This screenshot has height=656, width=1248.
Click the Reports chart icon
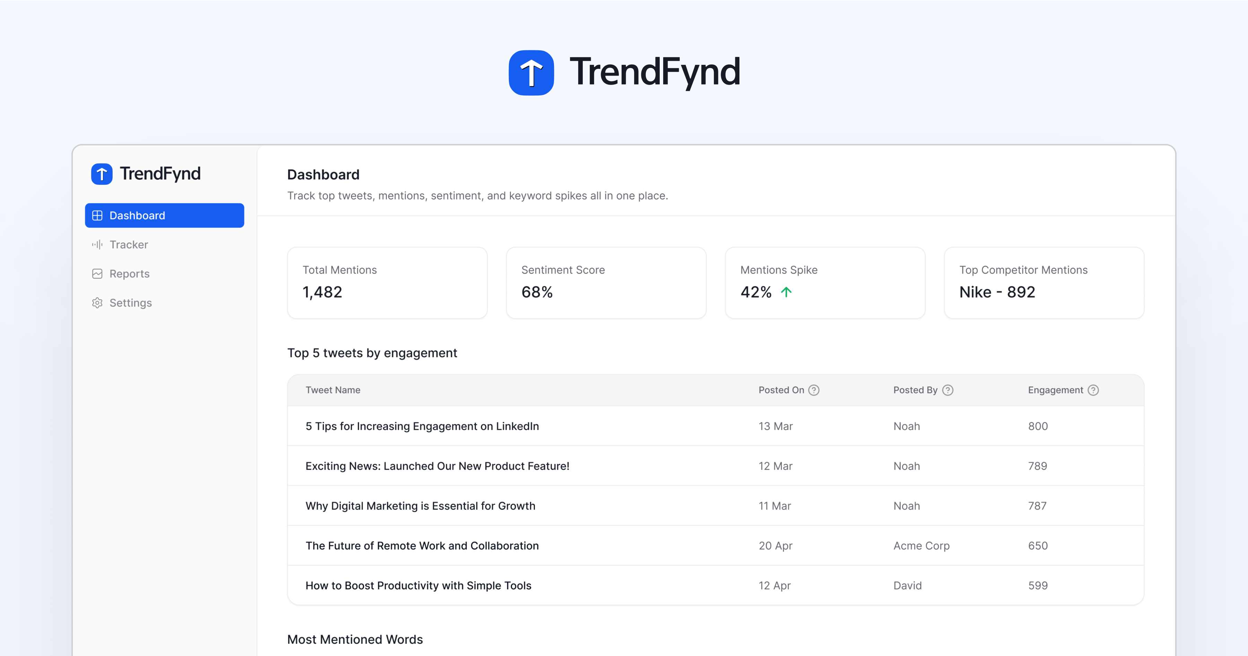(97, 273)
